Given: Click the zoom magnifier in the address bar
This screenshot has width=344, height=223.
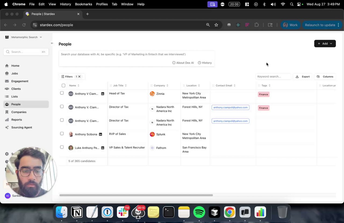Looking at the screenshot, I should coord(208,25).
